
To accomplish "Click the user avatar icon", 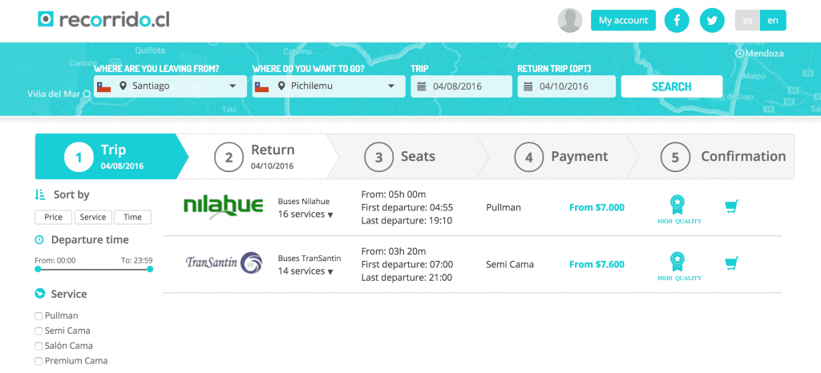I will tap(570, 20).
